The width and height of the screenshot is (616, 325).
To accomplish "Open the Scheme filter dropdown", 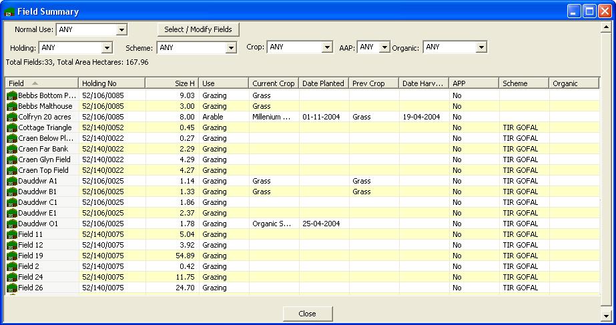I will 231,47.
